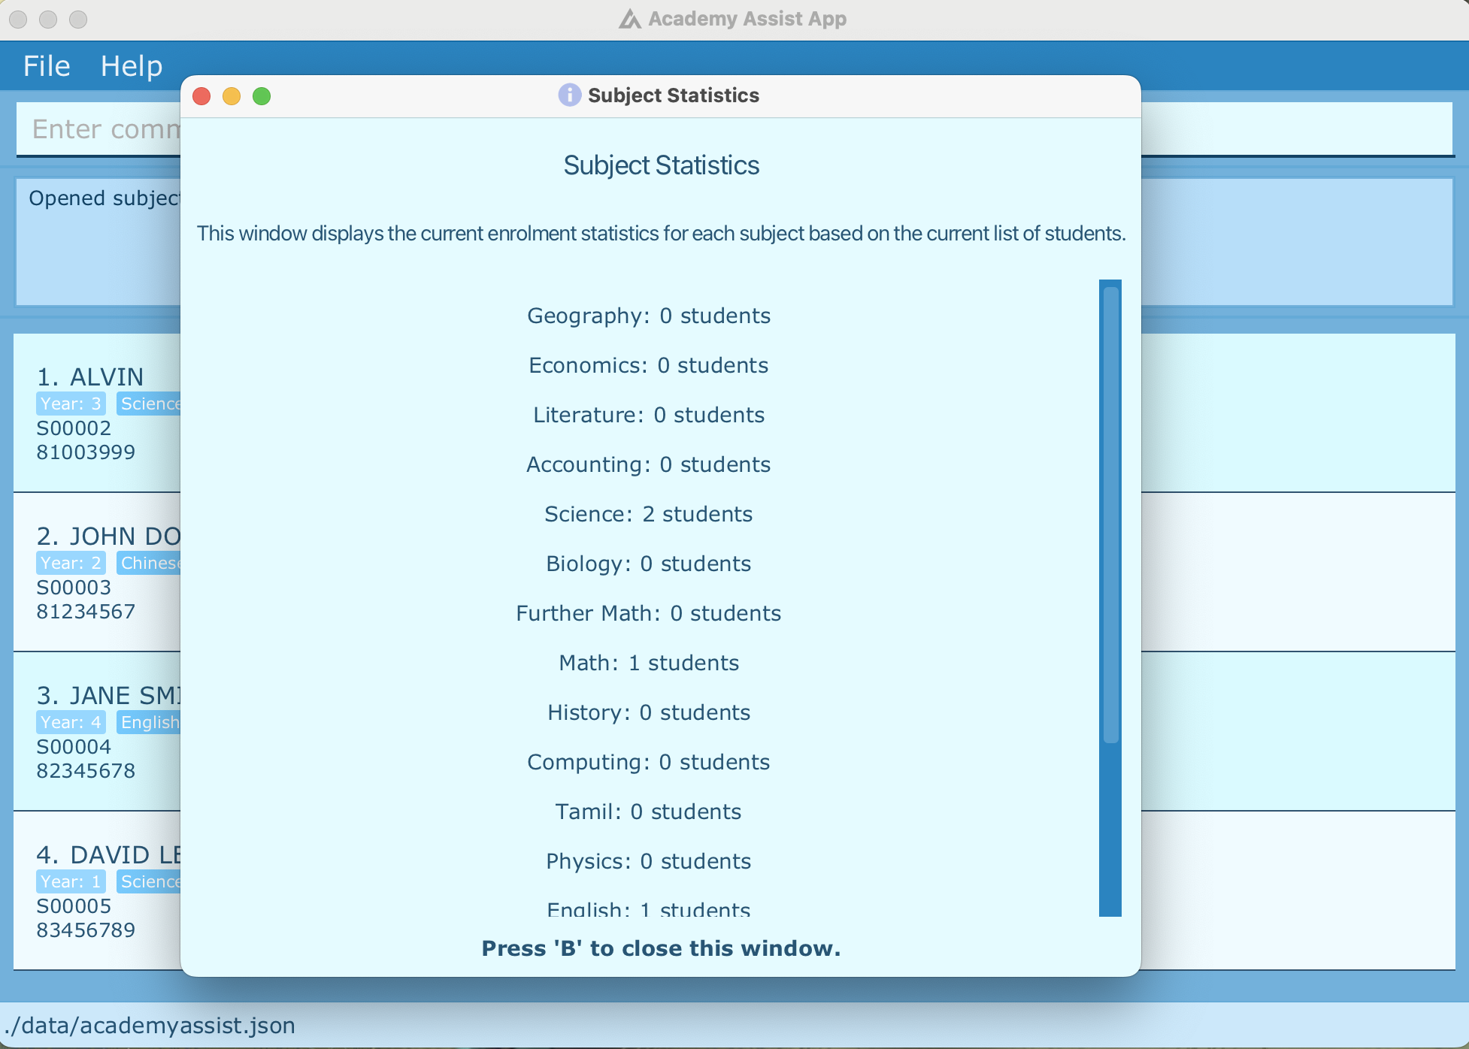This screenshot has height=1049, width=1469.
Task: Select 'Geography: 0 students' line
Action: (x=649, y=316)
